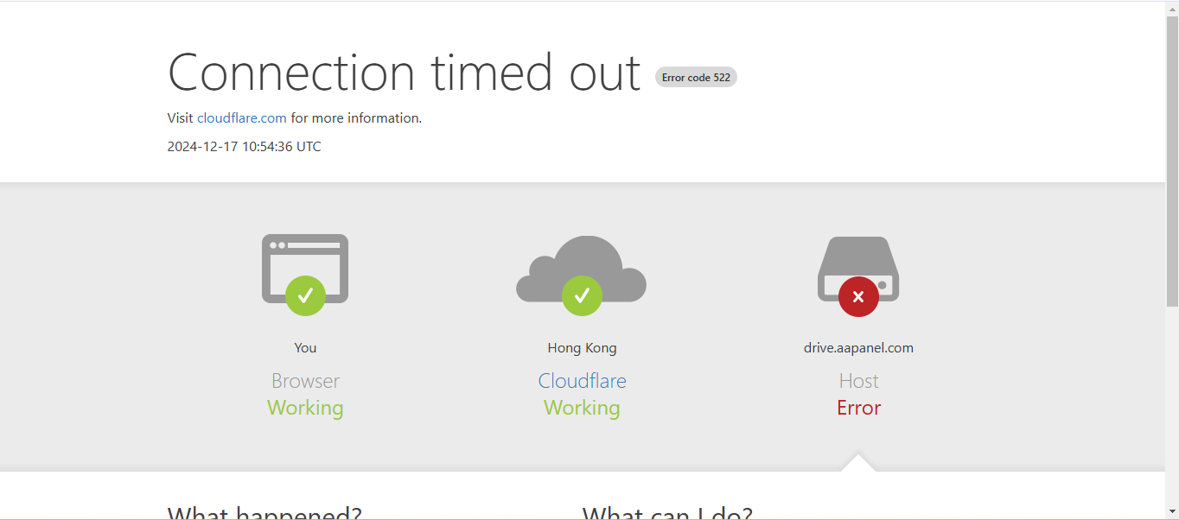Click the gray Cloudflare cloud icon
The width and height of the screenshot is (1179, 520).
pos(582,269)
